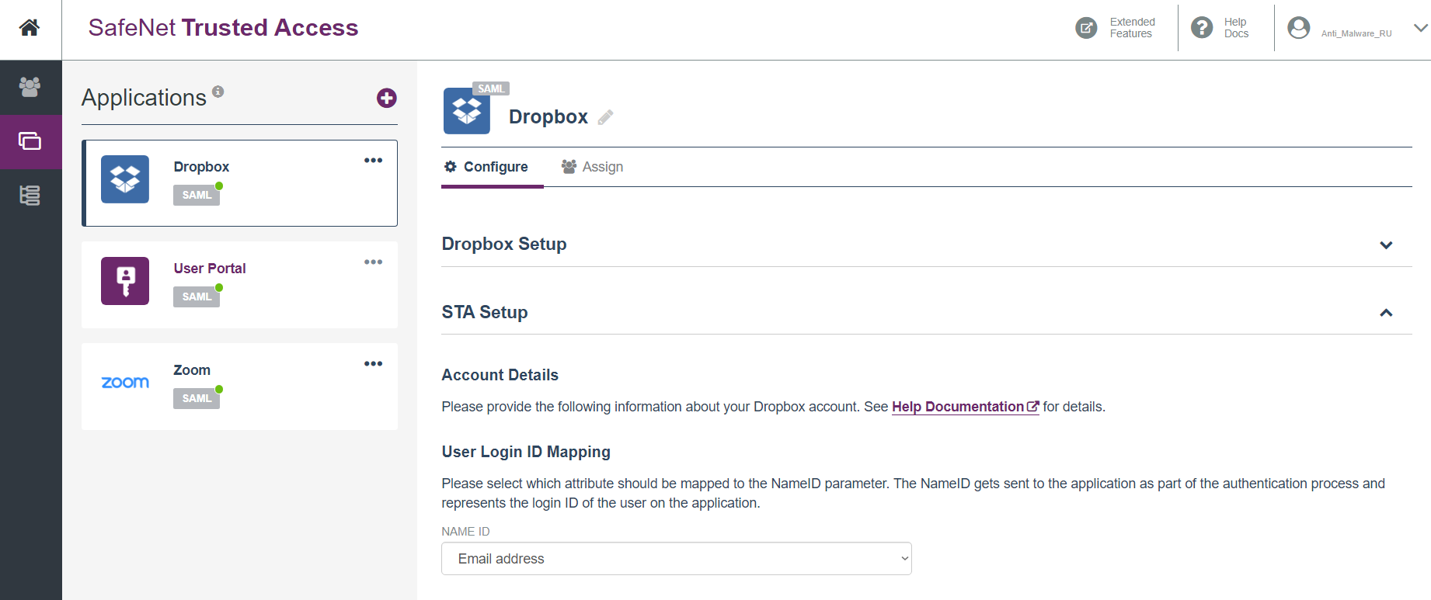Go to the home dashboard icon

click(30, 28)
